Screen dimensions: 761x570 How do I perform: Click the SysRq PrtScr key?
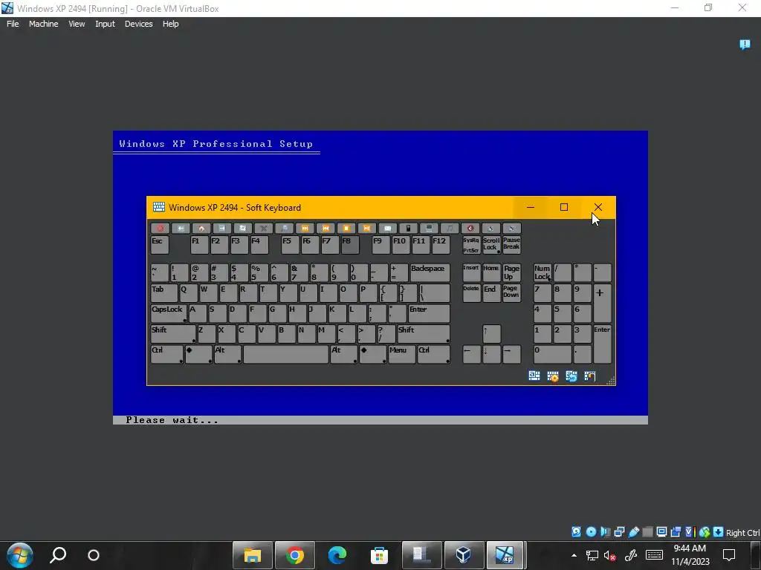470,245
